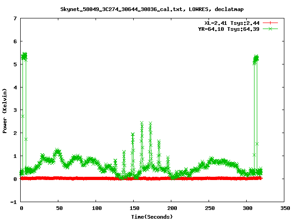
Task: Click the x-axis tick label 350
Action: (x=285, y=208)
